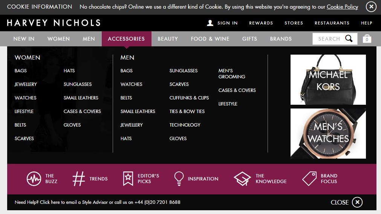The width and height of the screenshot is (381, 214).
Task: Close the Accessories mega menu
Action: click(x=357, y=202)
